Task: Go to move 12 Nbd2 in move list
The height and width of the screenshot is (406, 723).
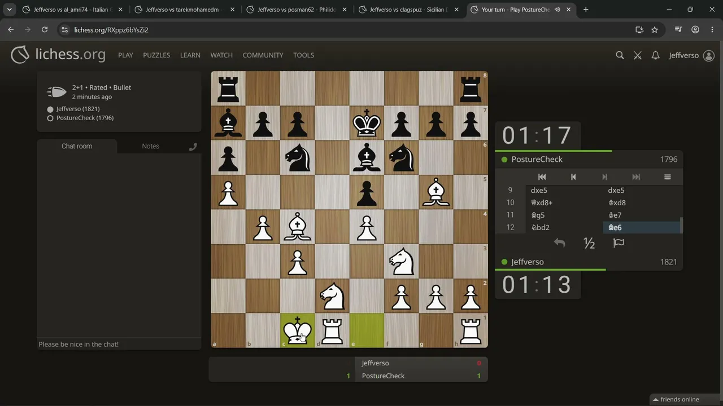Action: click(565, 227)
